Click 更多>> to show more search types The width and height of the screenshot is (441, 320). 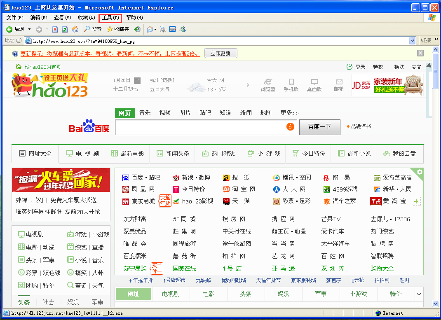(289, 113)
